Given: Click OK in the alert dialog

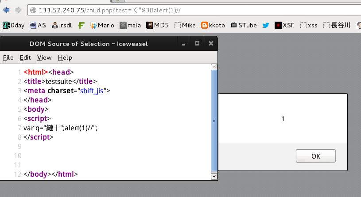Looking at the screenshot, I should [316, 156].
